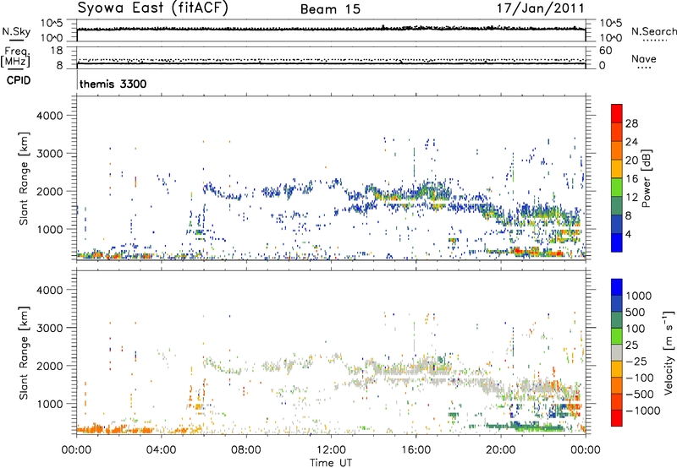Screen dimensions: 677x468
Task: Click the velocity panel 'Slant Range [km]' axis title
Action: click(x=24, y=353)
